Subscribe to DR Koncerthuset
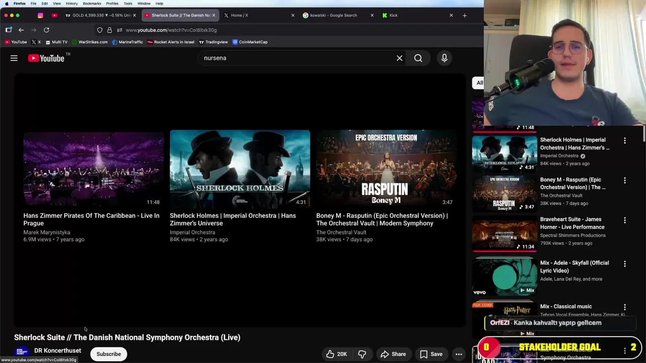The image size is (646, 363). (109, 354)
